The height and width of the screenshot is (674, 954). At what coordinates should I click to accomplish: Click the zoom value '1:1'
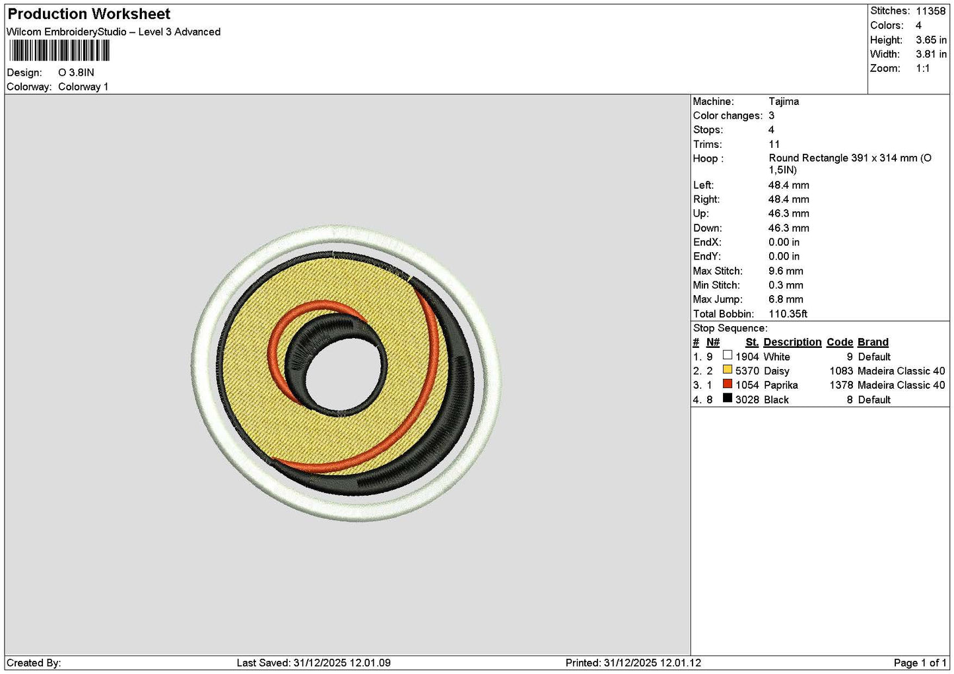pyautogui.click(x=922, y=69)
